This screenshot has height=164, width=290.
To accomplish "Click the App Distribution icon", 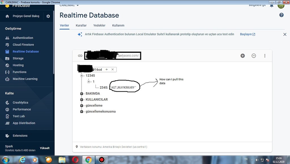I will tap(7, 123).
